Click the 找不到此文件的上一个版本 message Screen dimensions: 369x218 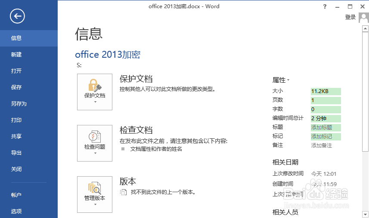[x=163, y=192]
